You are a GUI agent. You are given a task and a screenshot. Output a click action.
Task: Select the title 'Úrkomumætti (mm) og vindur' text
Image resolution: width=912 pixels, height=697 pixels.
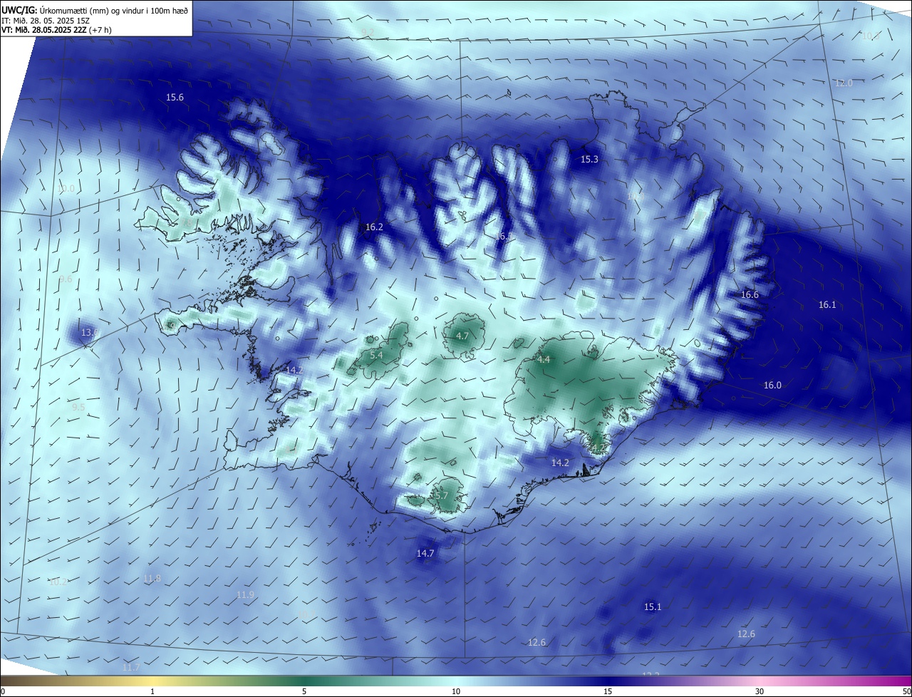[95, 11]
